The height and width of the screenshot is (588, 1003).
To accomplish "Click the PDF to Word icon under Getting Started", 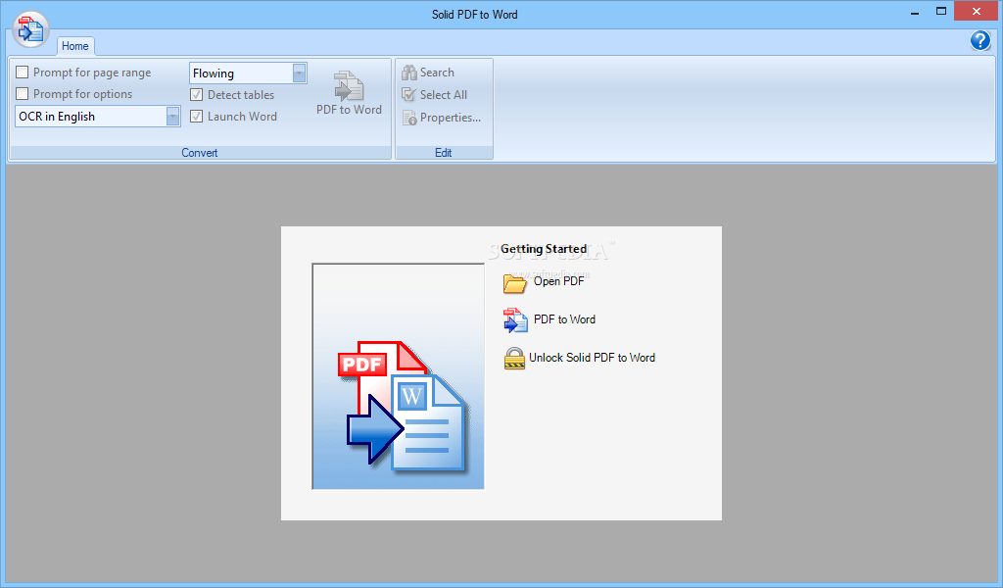I will tap(515, 319).
